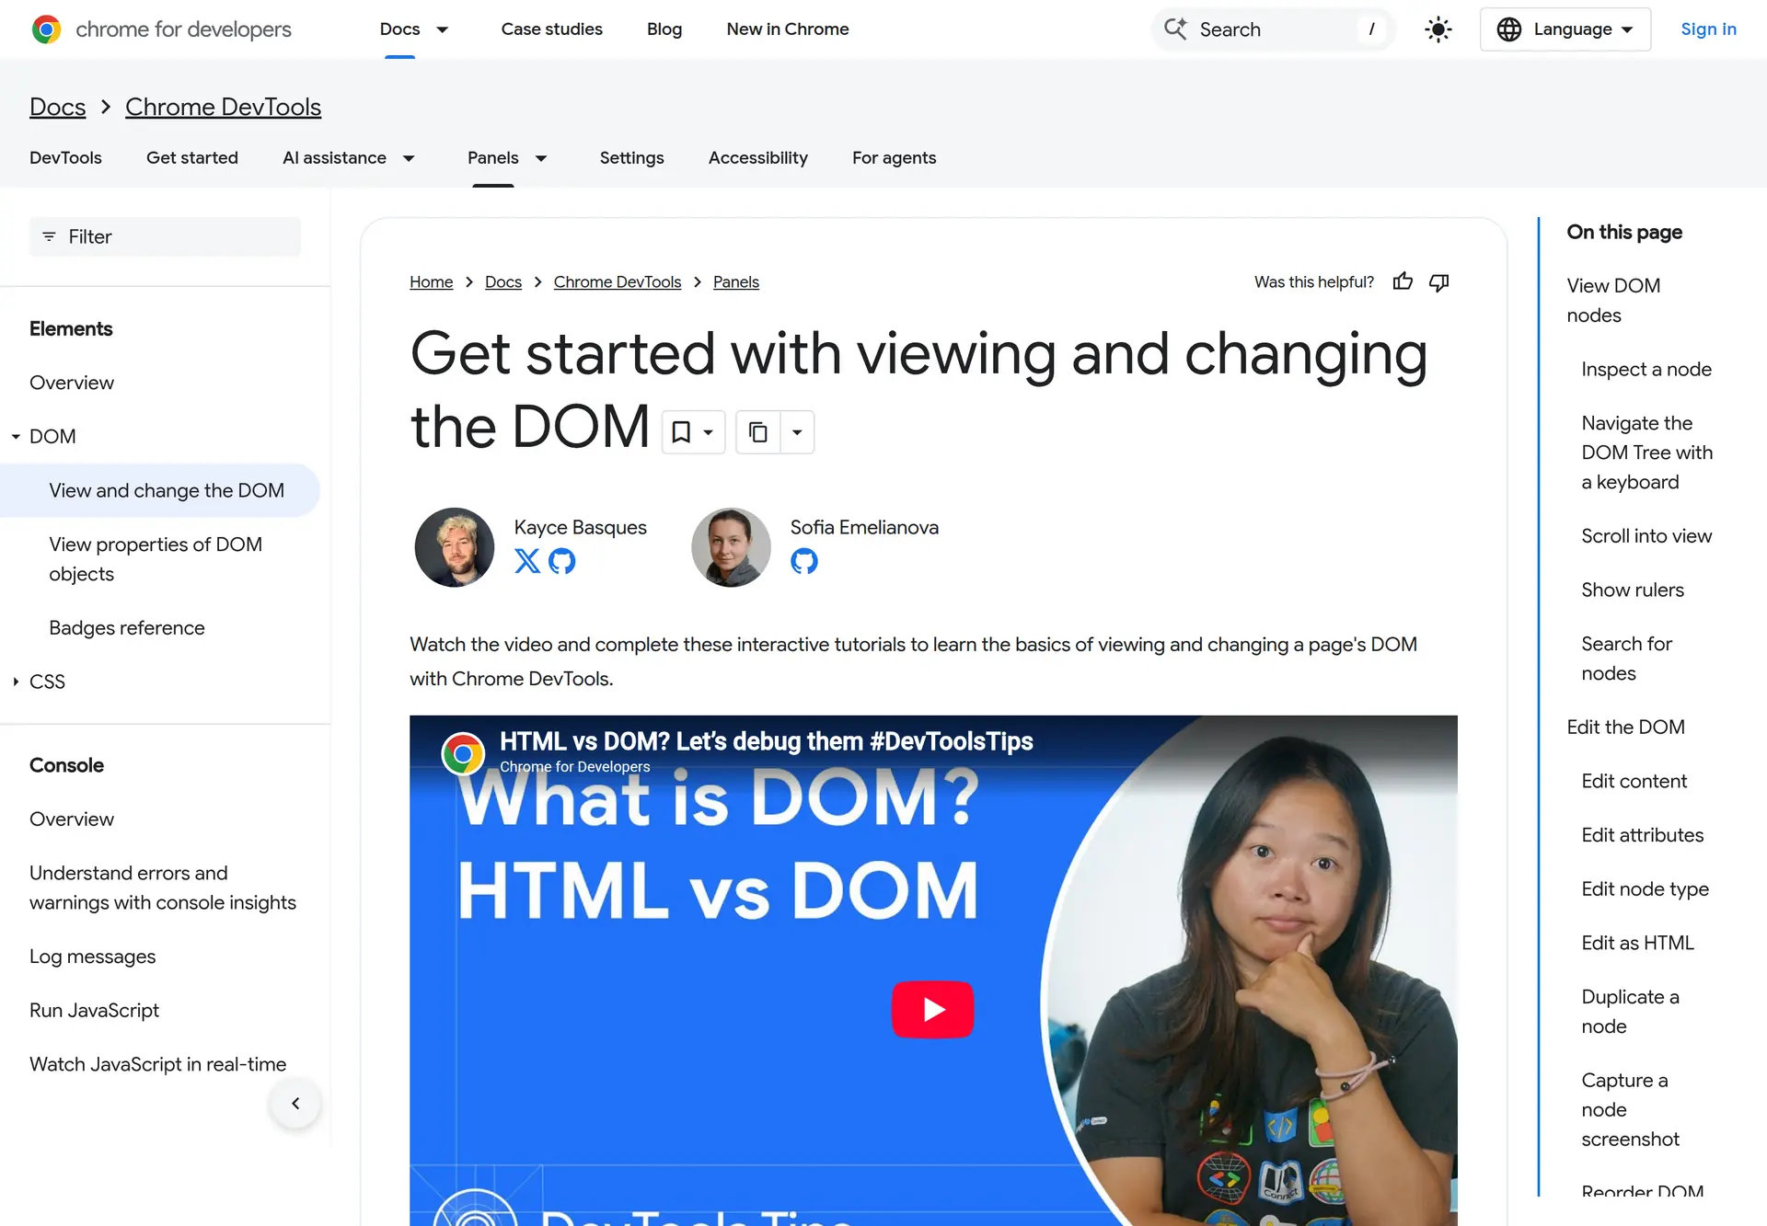The height and width of the screenshot is (1226, 1767).
Task: Click the thumbs down not helpful icon
Action: pyautogui.click(x=1439, y=281)
